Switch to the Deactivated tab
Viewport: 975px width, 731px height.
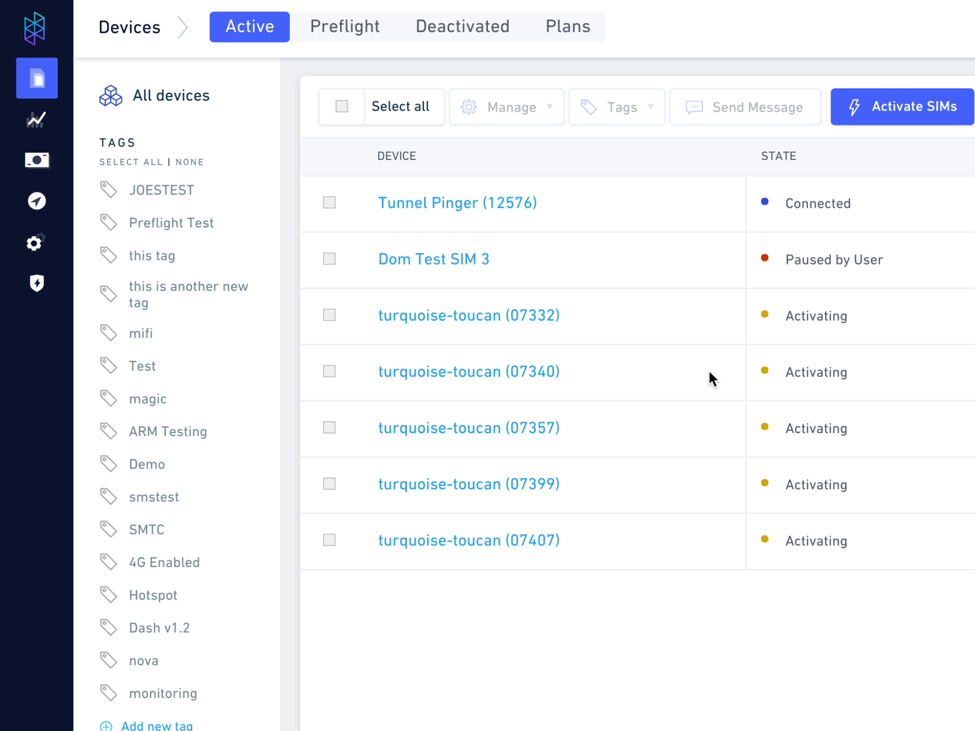click(463, 27)
